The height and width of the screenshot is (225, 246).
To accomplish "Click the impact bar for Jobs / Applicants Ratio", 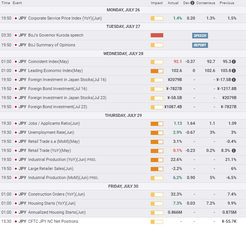I will 157,124.
